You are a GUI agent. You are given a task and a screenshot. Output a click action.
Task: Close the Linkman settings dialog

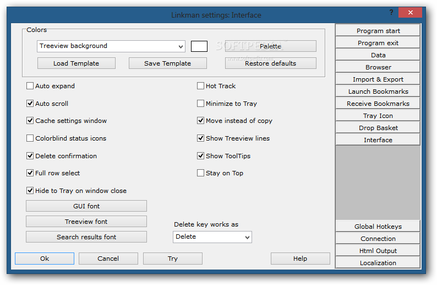point(410,13)
